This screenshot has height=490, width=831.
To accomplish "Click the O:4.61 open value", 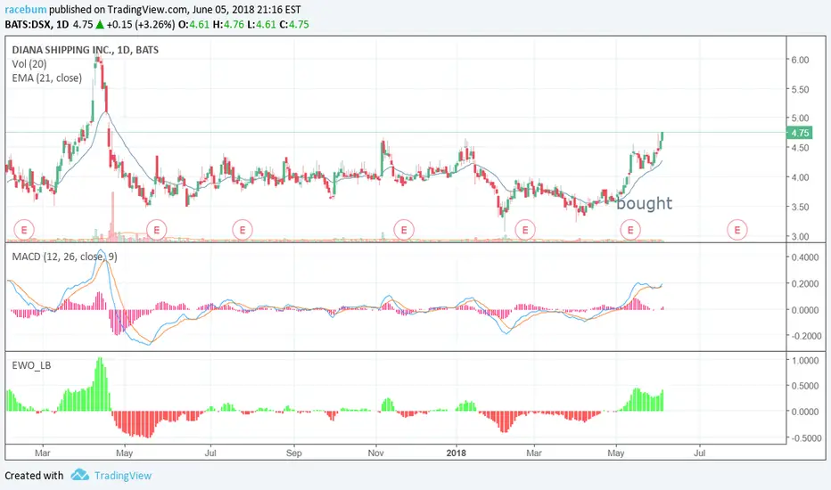I will [x=194, y=24].
